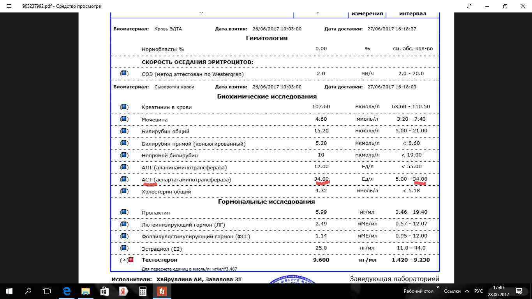Expand the Ссылки toolbar chevron
Image resolution: width=532 pixels, height=299 pixels.
click(x=465, y=288)
